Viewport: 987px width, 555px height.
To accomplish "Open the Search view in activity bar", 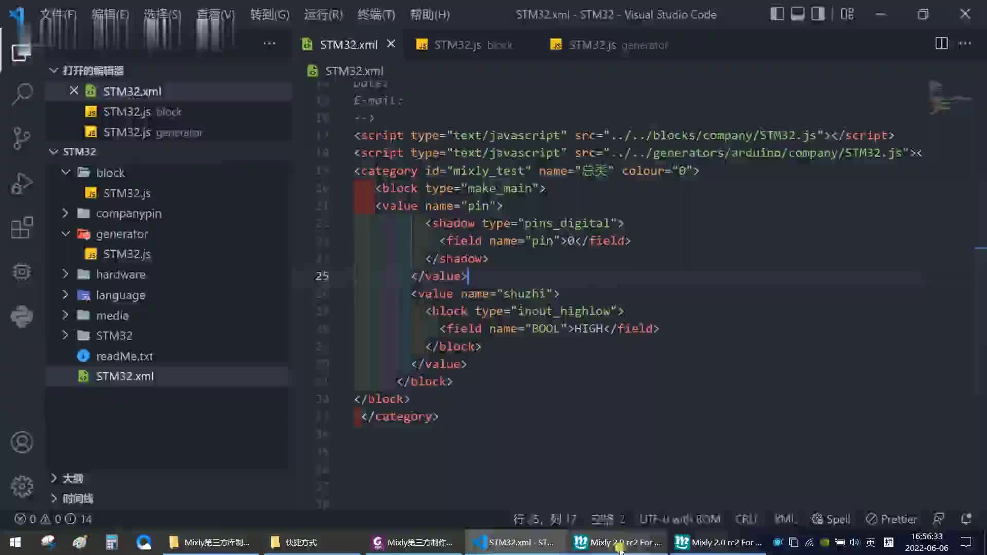I will click(x=22, y=95).
